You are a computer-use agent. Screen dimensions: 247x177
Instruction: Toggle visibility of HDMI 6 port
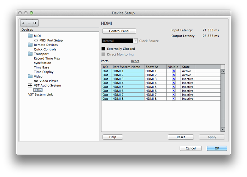174,91
